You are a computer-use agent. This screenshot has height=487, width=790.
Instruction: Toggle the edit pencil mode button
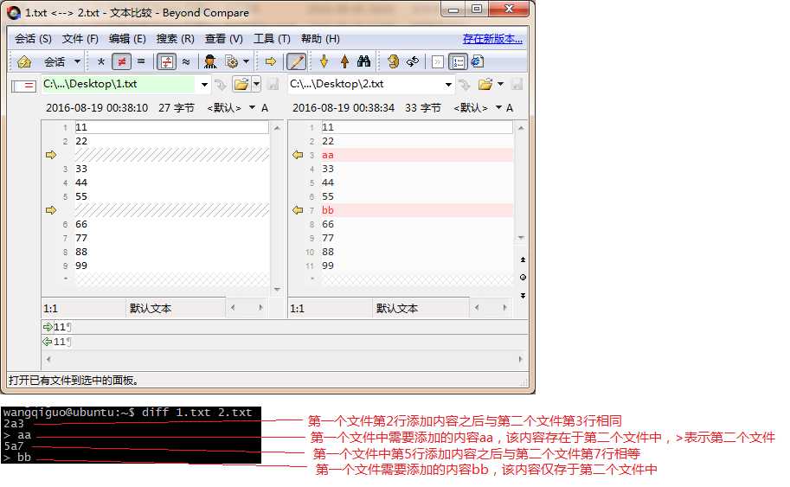tap(296, 61)
